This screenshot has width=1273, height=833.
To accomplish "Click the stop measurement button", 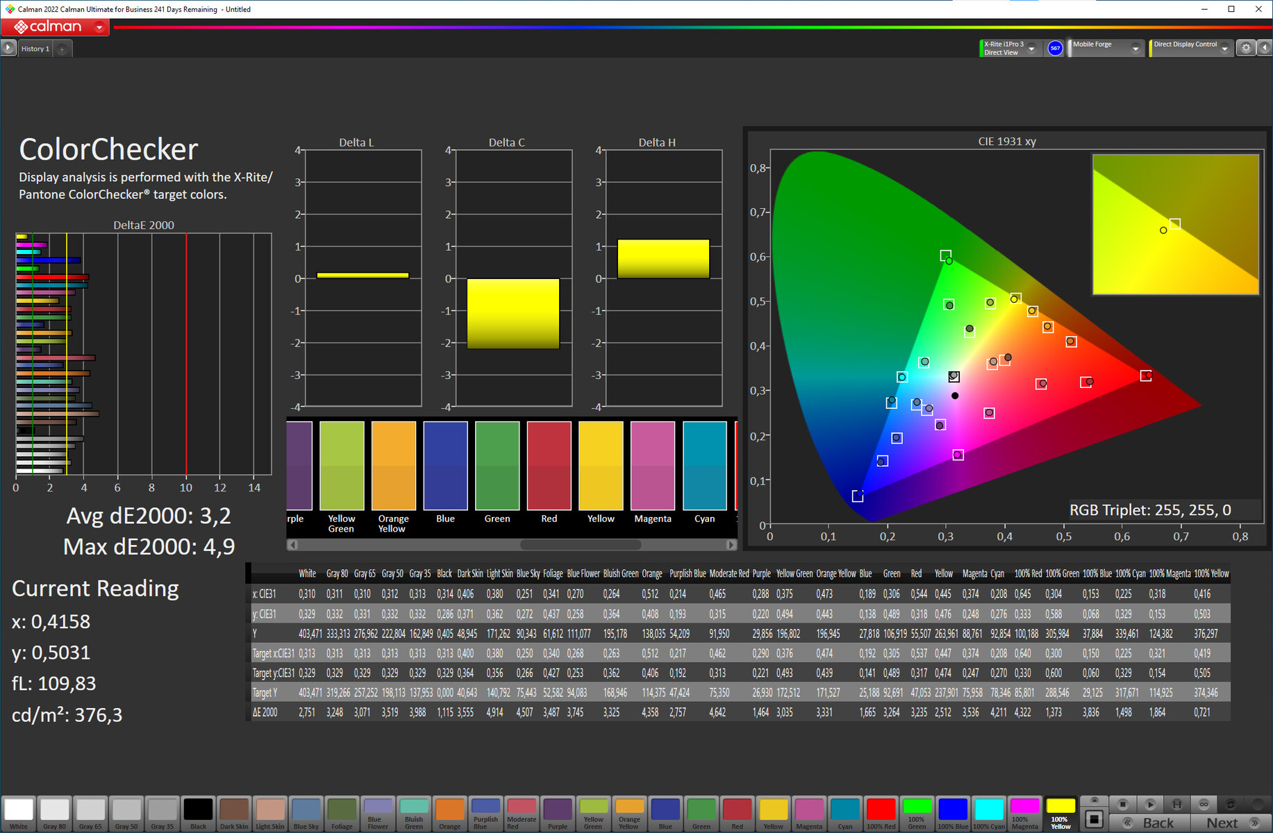I will [1123, 804].
